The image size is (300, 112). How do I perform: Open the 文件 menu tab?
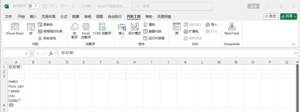point(8,17)
